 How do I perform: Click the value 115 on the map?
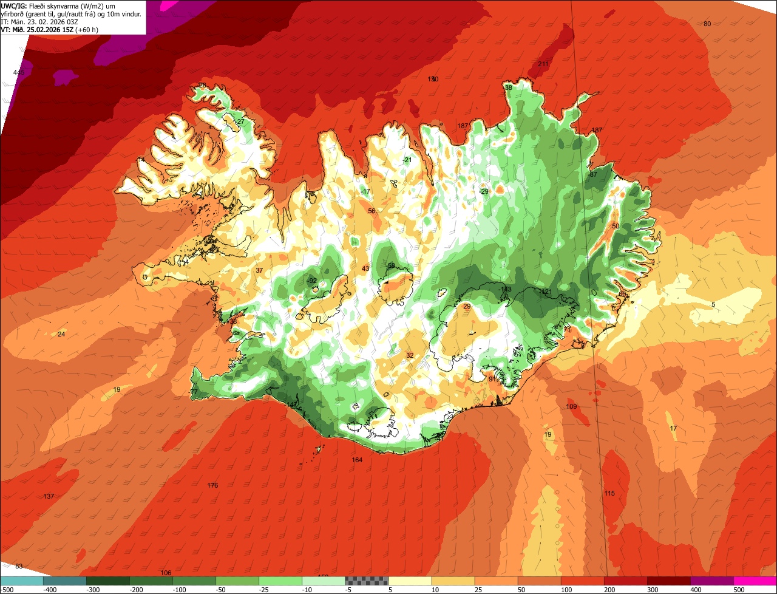609,493
